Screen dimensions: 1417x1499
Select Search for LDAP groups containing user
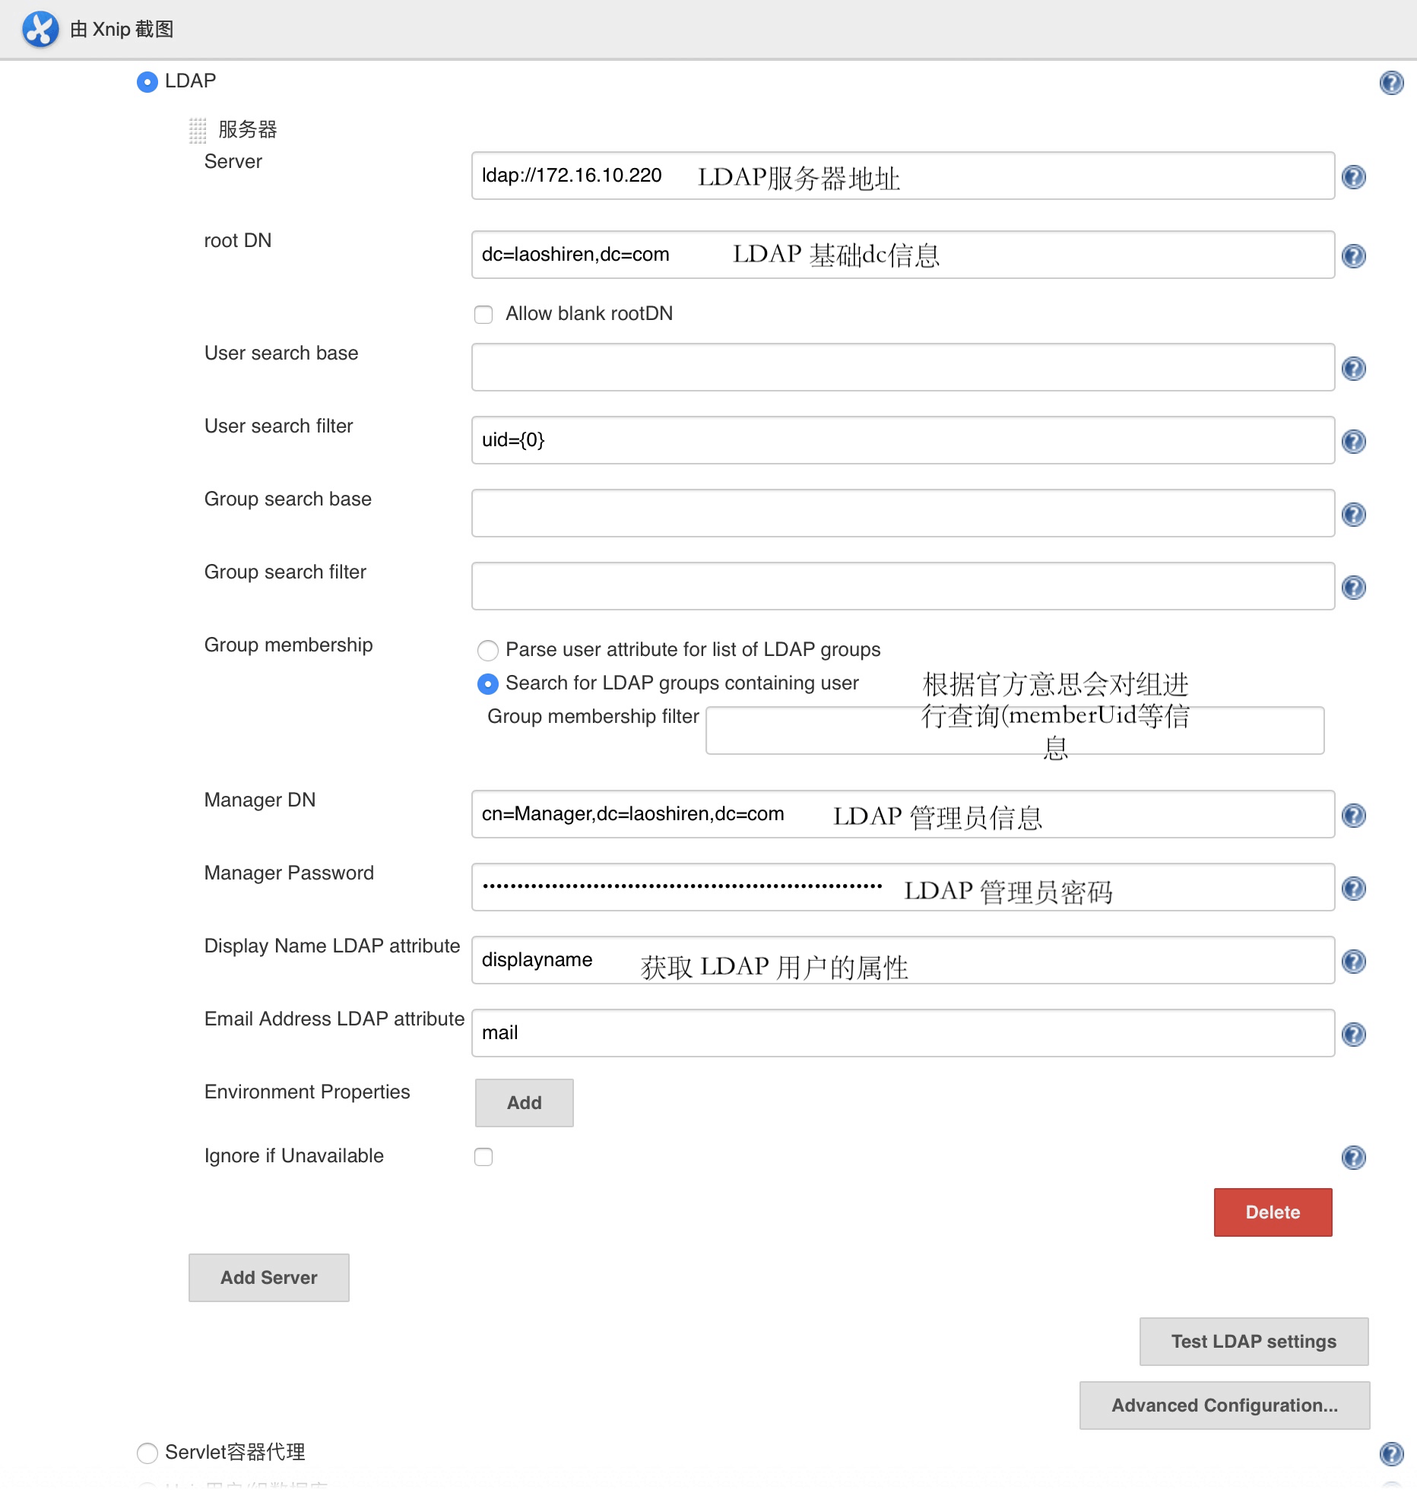(x=487, y=684)
